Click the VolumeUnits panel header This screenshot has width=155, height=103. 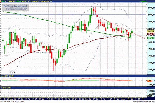point(6,88)
